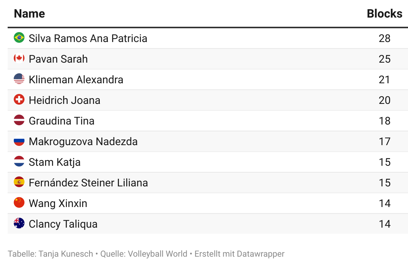Select the Klineman Alexandra row name
This screenshot has width=408, height=262.
76,79
